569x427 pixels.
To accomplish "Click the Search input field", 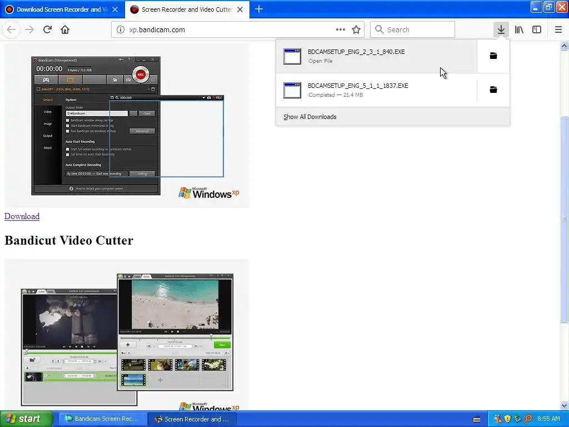I will pyautogui.click(x=412, y=29).
